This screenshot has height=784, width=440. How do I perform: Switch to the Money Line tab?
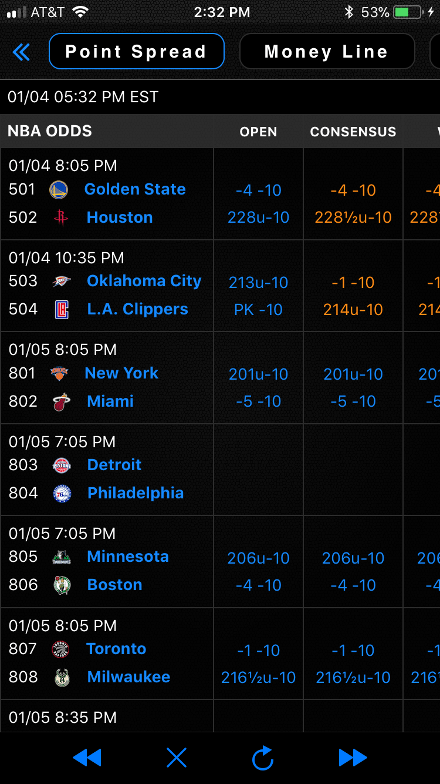327,52
